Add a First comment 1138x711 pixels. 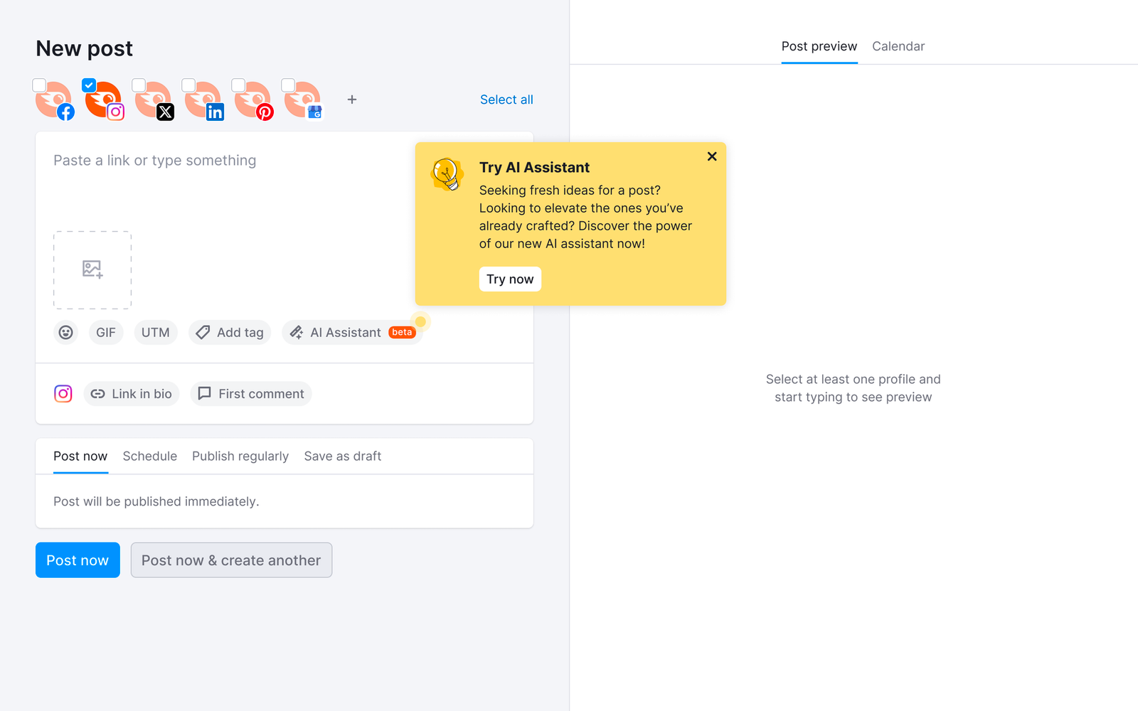[x=251, y=394]
